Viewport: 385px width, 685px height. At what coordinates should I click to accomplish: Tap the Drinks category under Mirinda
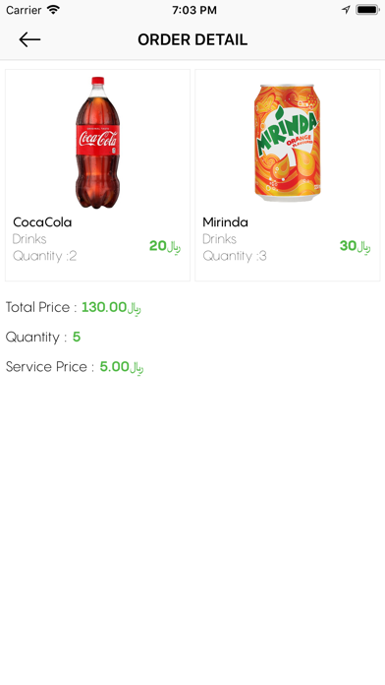(219, 239)
